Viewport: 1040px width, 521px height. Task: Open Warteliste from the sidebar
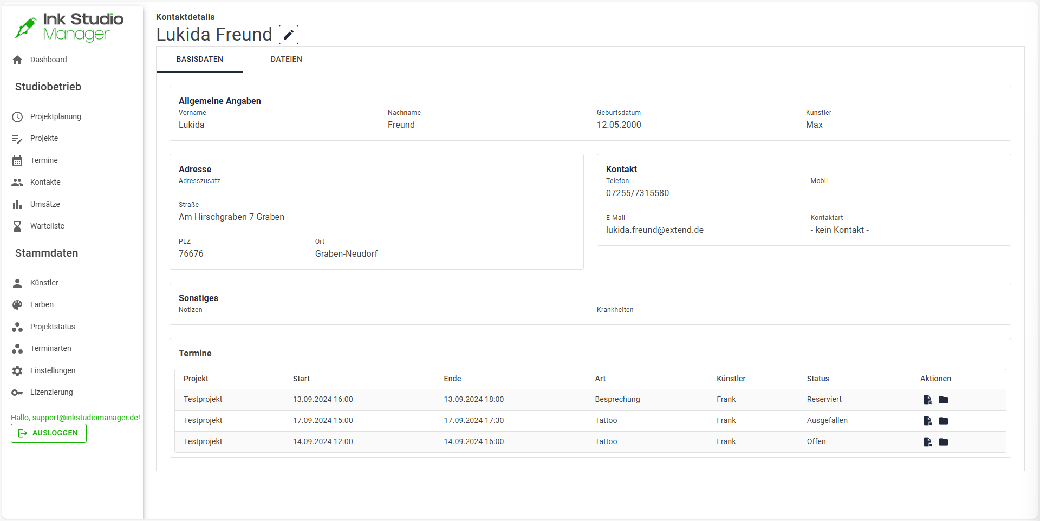tap(47, 226)
